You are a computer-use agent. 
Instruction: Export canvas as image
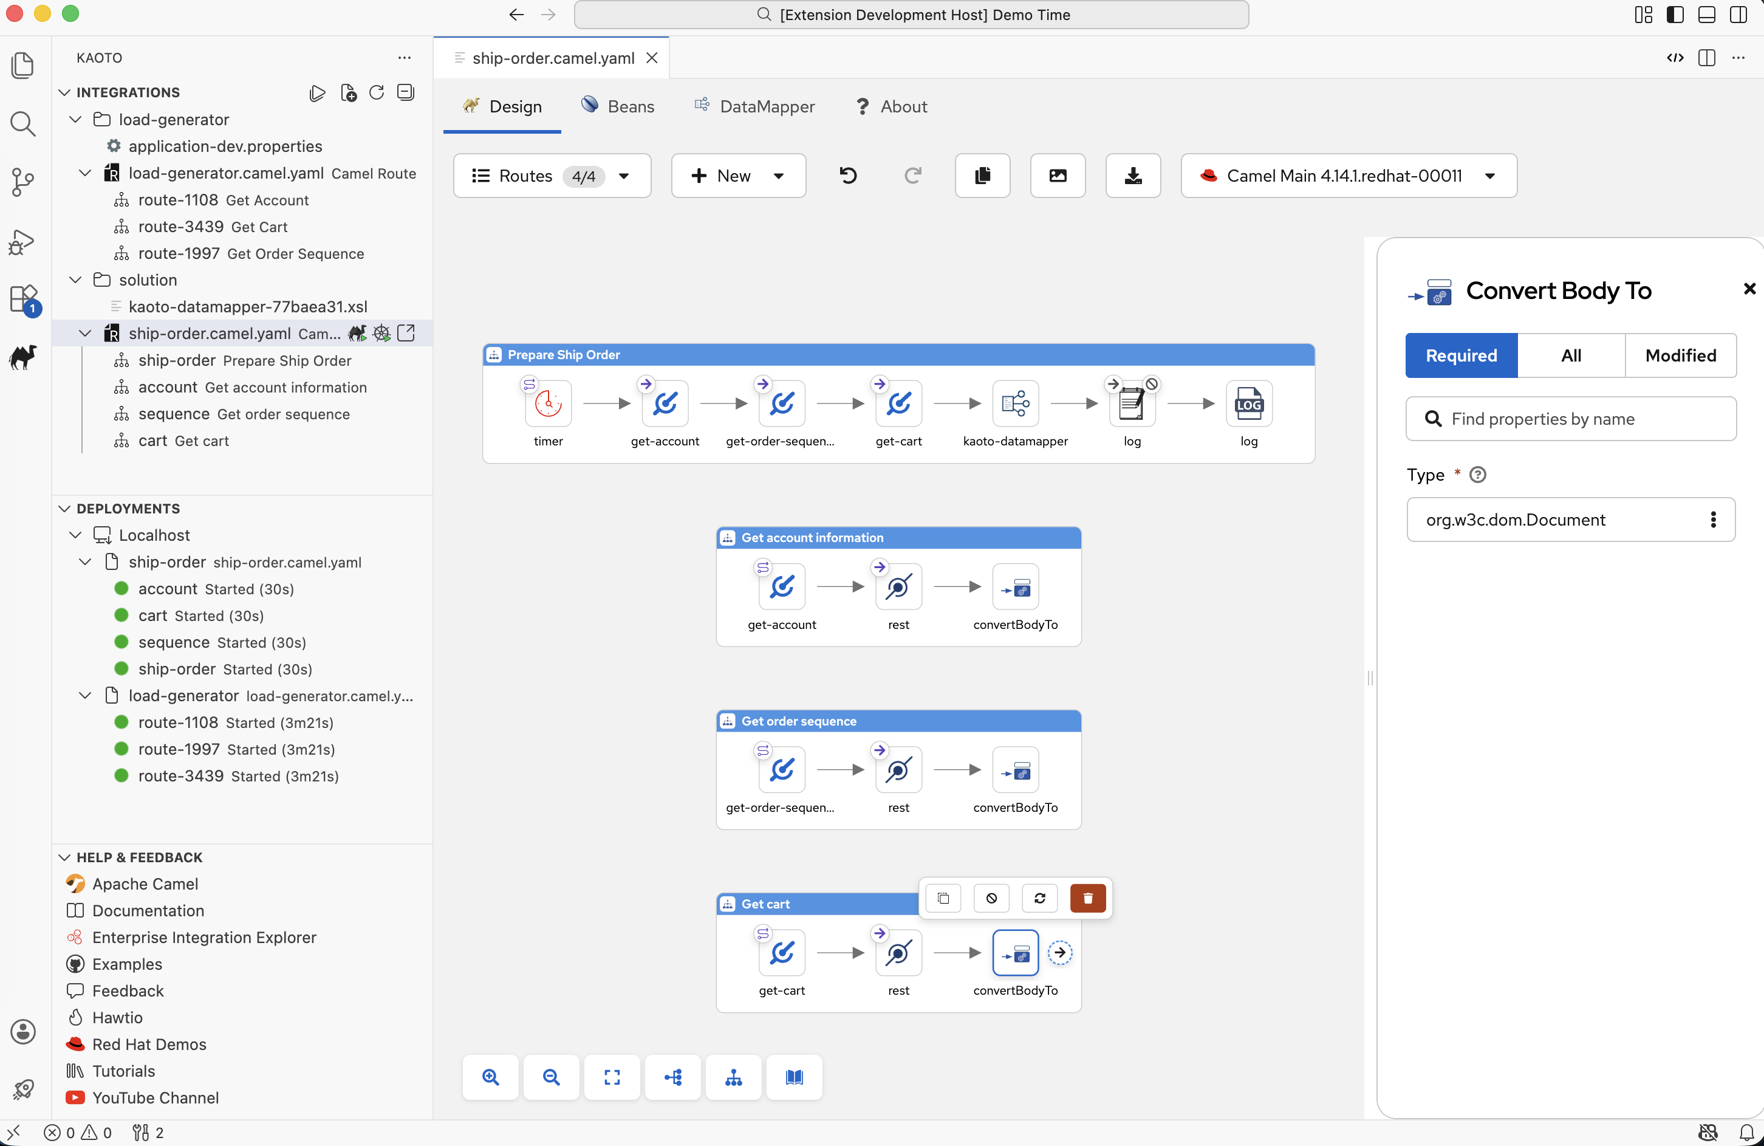1058,176
